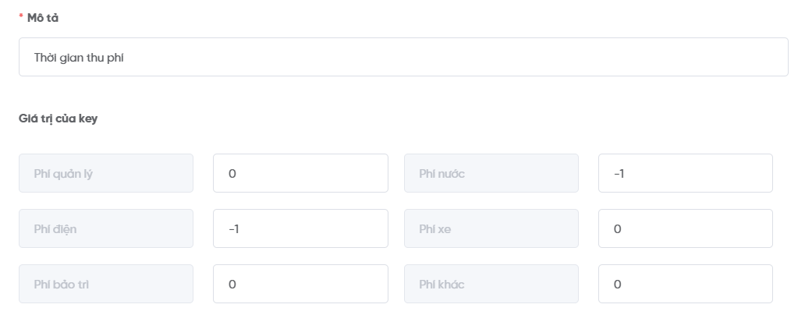Click the Mô tả field label
The image size is (805, 322).
pos(43,18)
